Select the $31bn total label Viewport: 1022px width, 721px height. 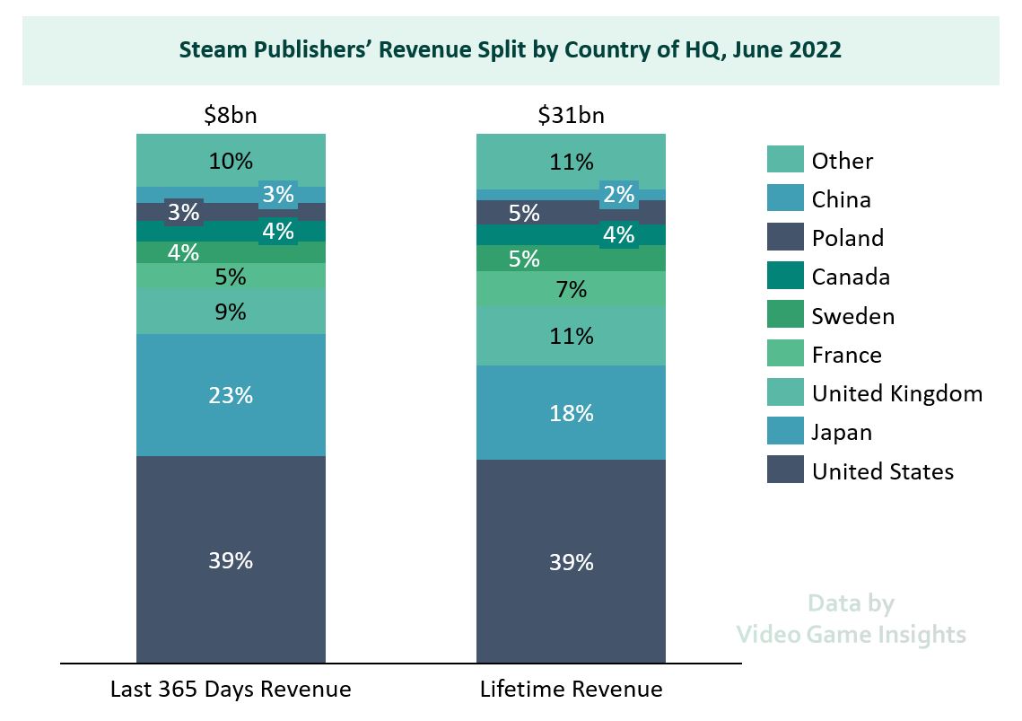[x=571, y=115]
